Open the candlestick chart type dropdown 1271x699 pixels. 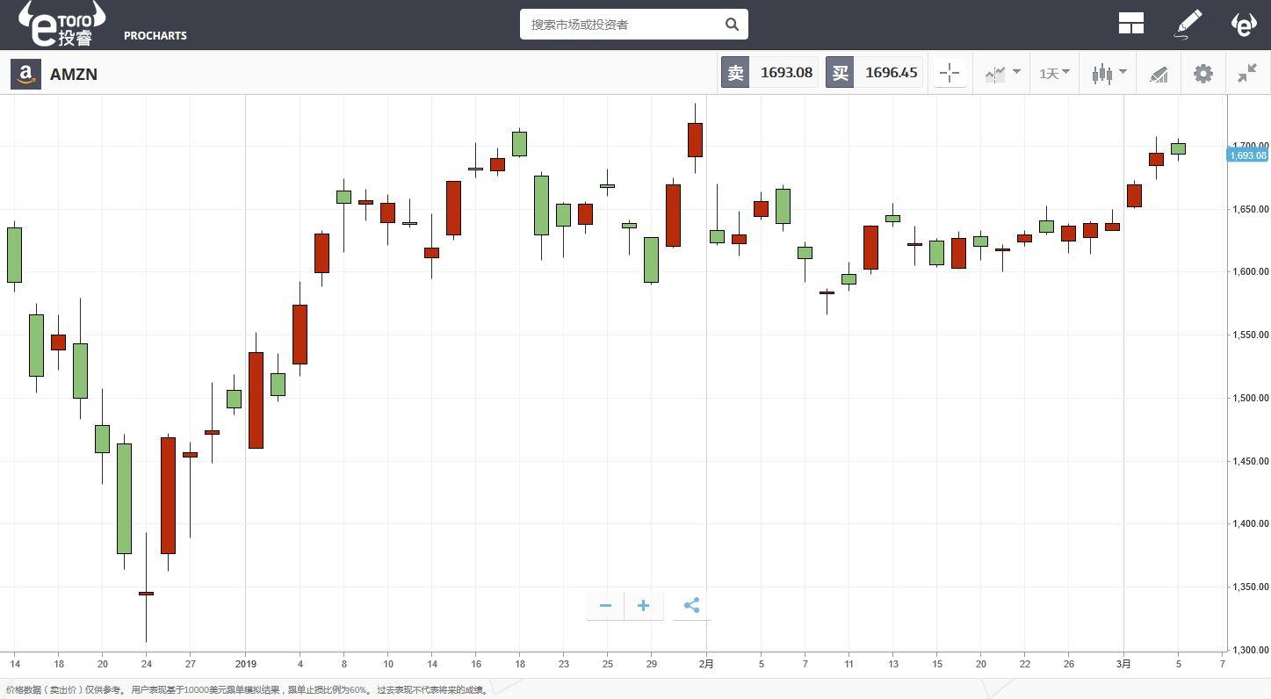point(1109,74)
